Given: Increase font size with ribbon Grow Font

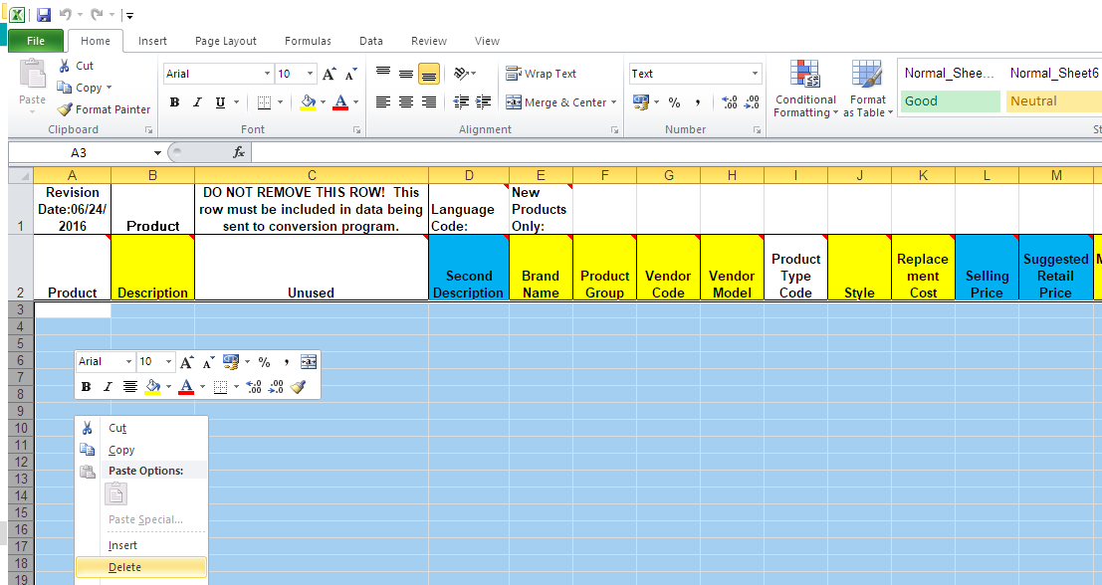Looking at the screenshot, I should pyautogui.click(x=329, y=74).
